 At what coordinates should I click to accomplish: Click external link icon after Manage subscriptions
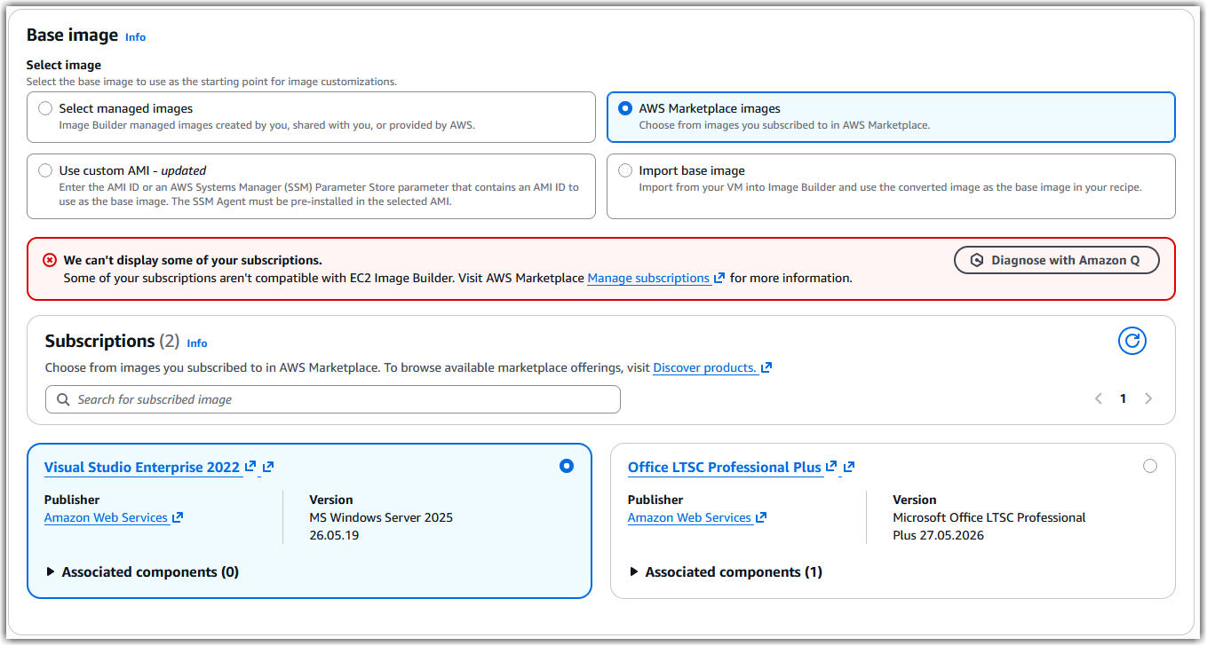[x=719, y=278]
